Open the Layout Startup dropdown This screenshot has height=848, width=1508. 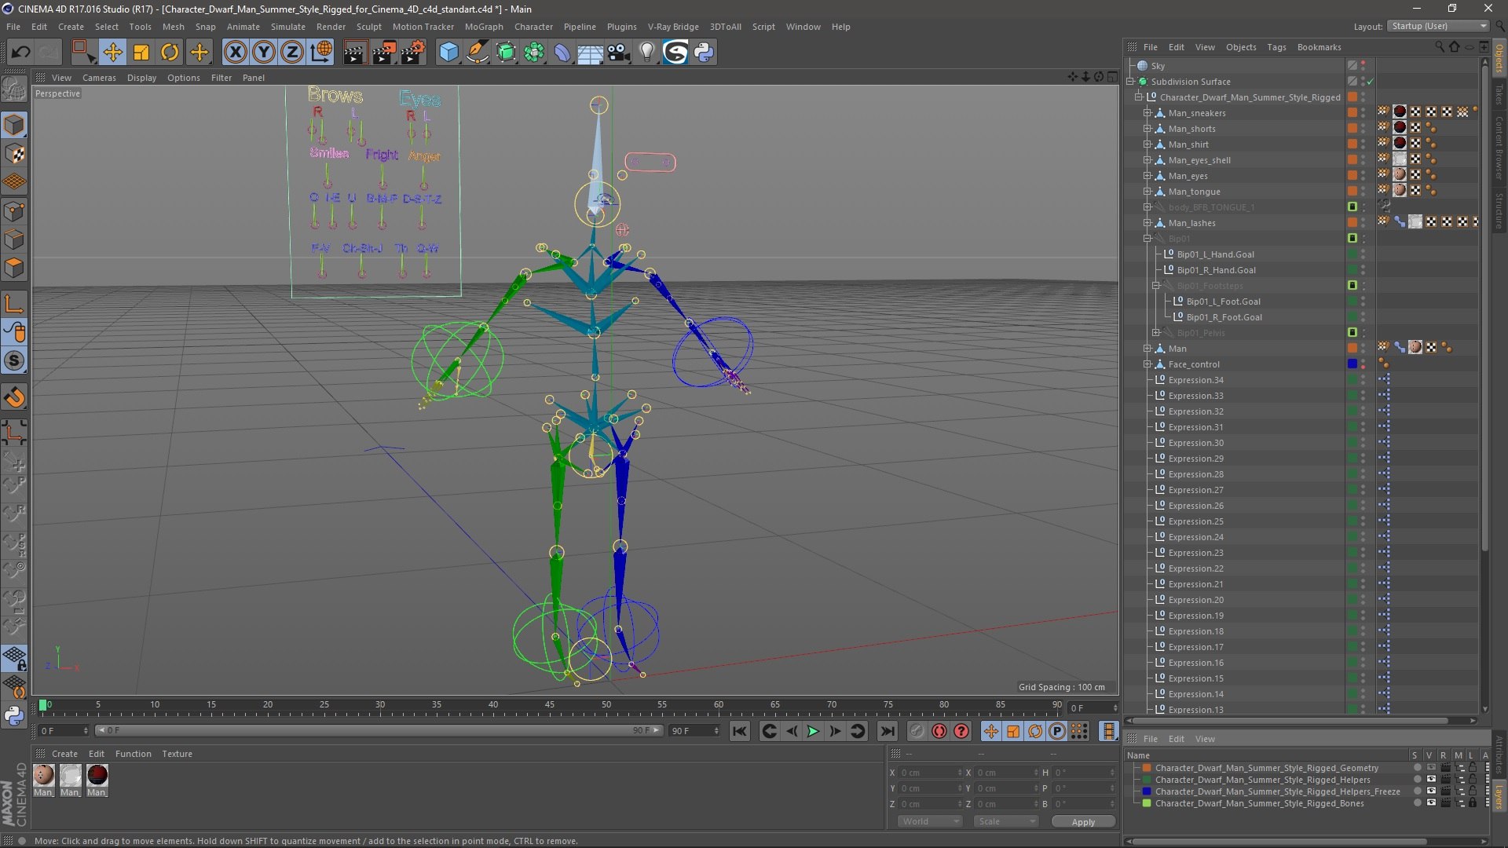point(1438,26)
